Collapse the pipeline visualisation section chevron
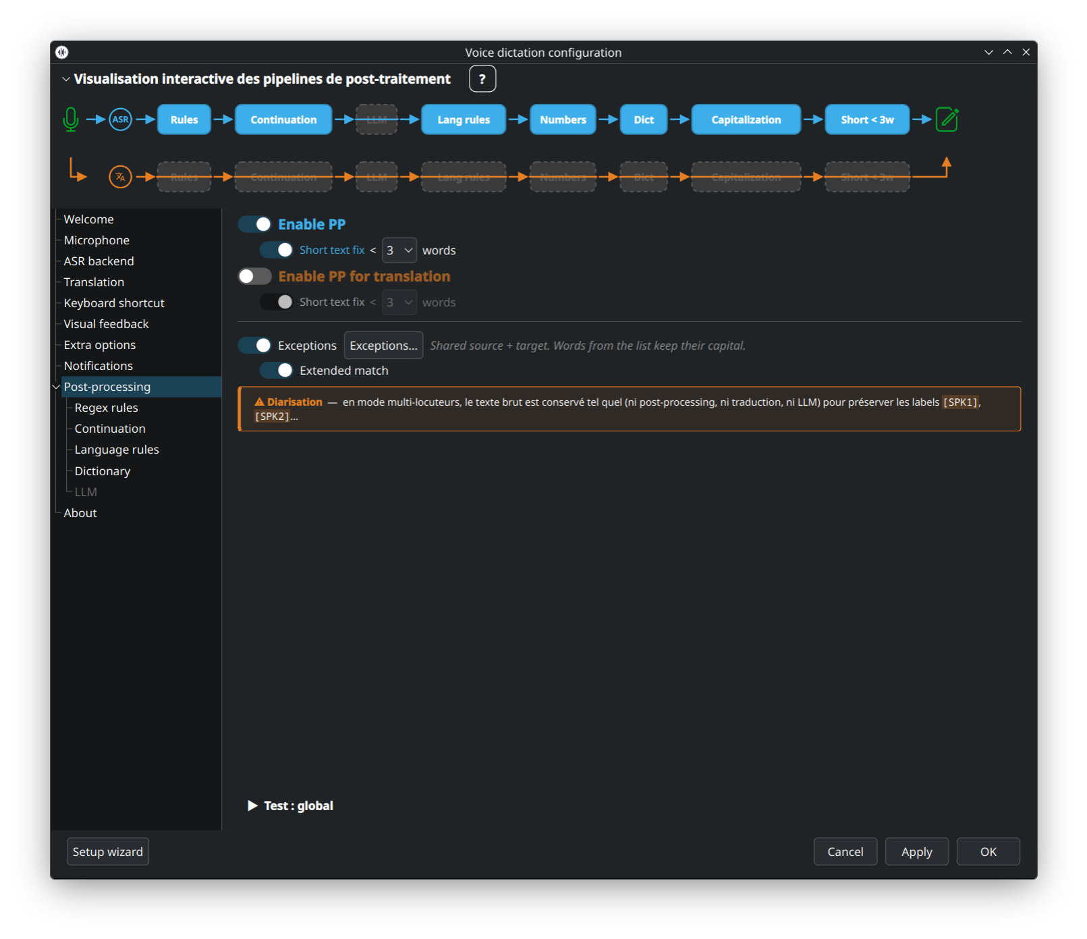The height and width of the screenshot is (939, 1087). [x=66, y=79]
